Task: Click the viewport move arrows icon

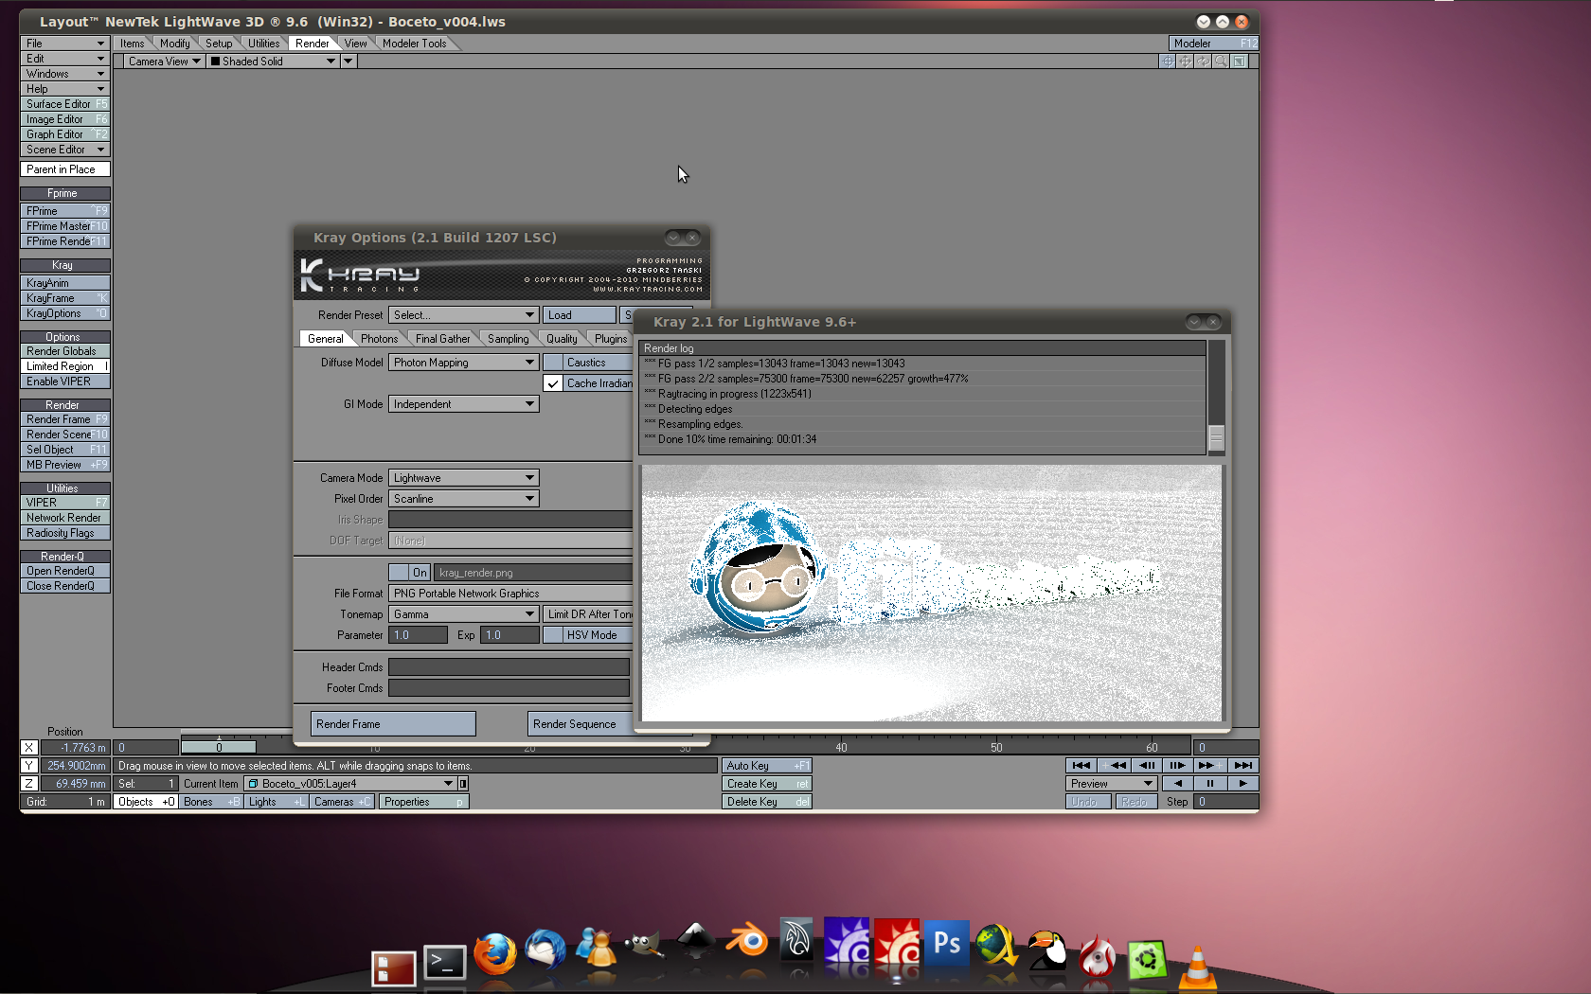Action: pos(1186,62)
